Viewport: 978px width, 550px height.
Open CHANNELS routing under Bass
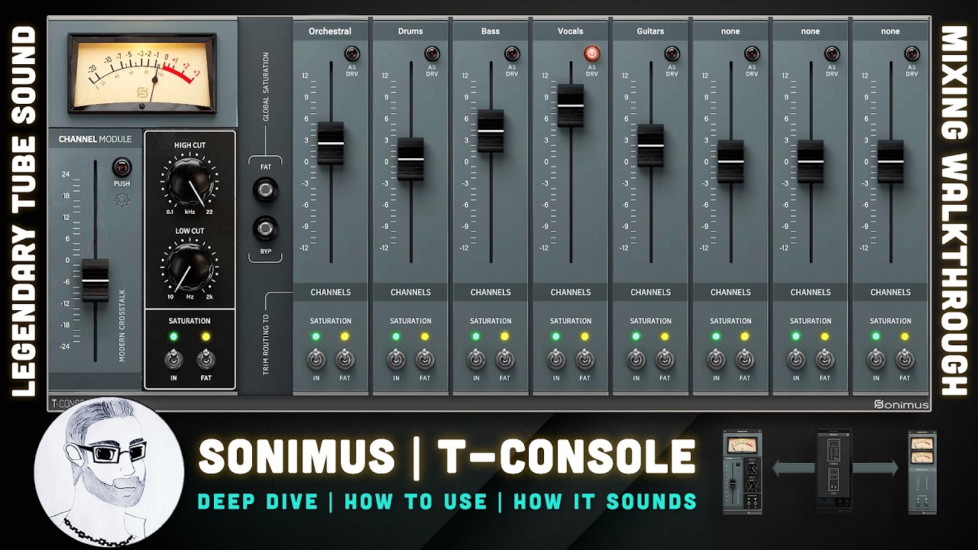click(x=491, y=292)
